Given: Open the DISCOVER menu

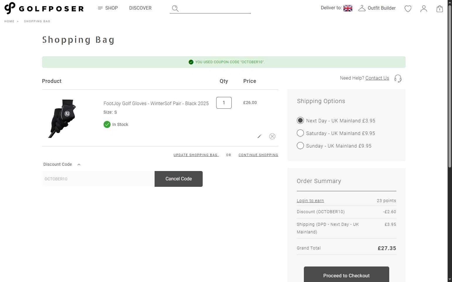Looking at the screenshot, I should pos(140,8).
